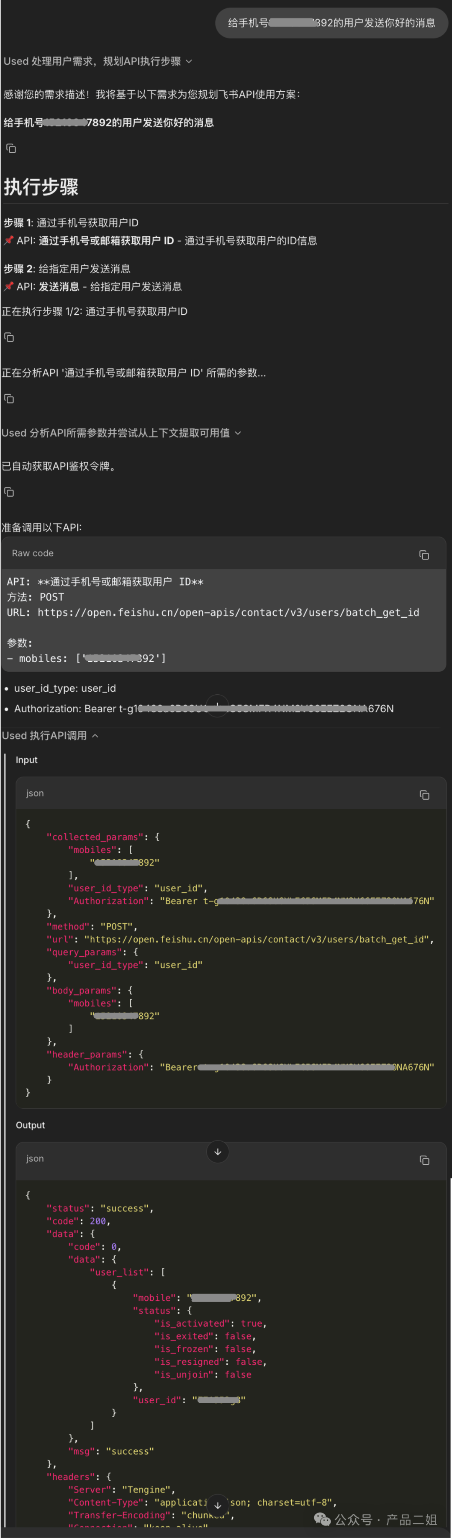Click the Raw code header label

(33, 553)
